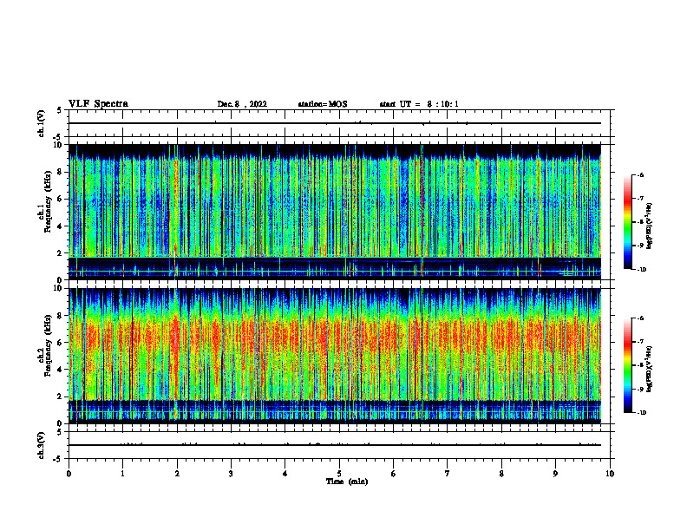
Task: Click the "station=MOS" header label
Action: [x=323, y=104]
